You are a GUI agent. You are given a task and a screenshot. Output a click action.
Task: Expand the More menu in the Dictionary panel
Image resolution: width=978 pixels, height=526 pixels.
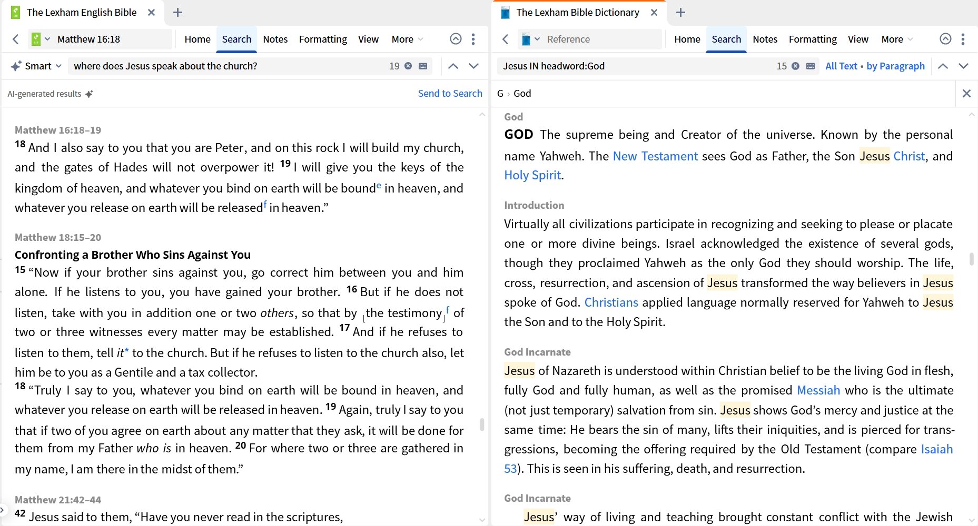click(x=897, y=39)
